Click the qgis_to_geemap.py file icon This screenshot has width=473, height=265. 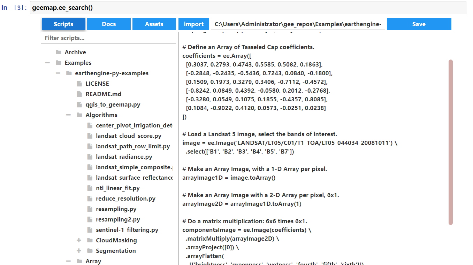79,104
